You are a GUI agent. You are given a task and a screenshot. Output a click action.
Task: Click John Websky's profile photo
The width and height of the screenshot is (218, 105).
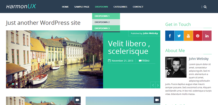click(x=176, y=67)
